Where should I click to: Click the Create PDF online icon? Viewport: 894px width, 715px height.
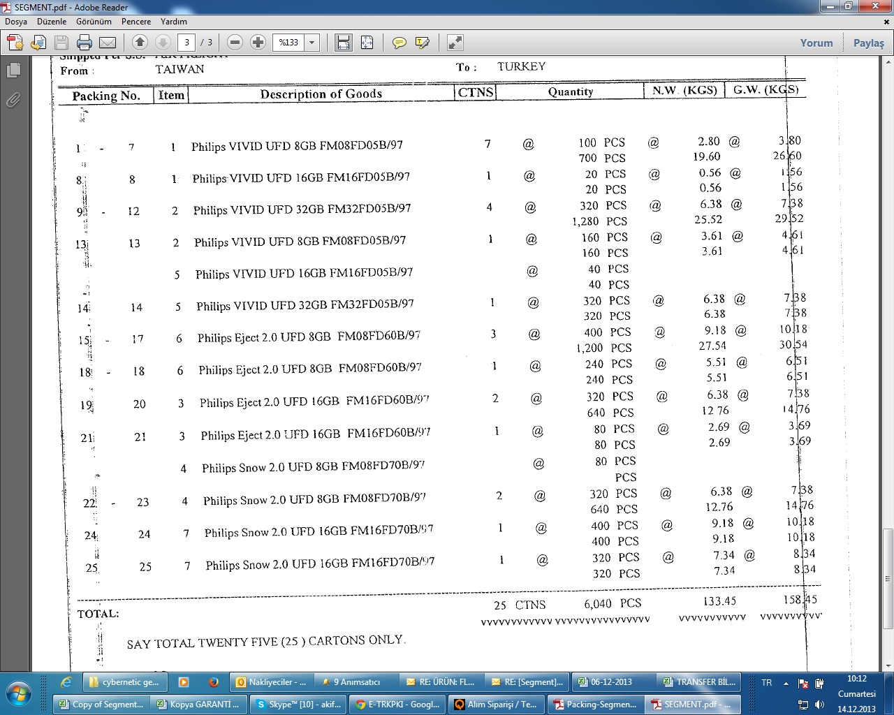[15, 43]
